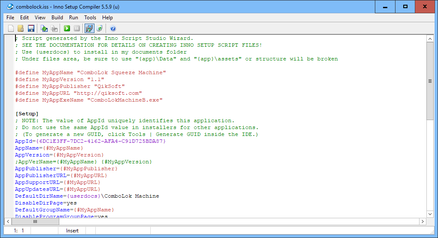Save the script using floppy icon
The height and width of the screenshot is (238, 438).
[x=31, y=28]
